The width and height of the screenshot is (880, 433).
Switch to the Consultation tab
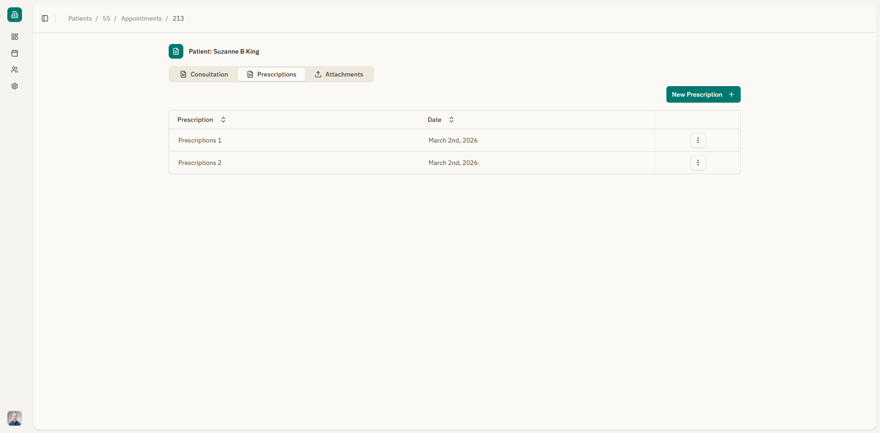point(204,74)
